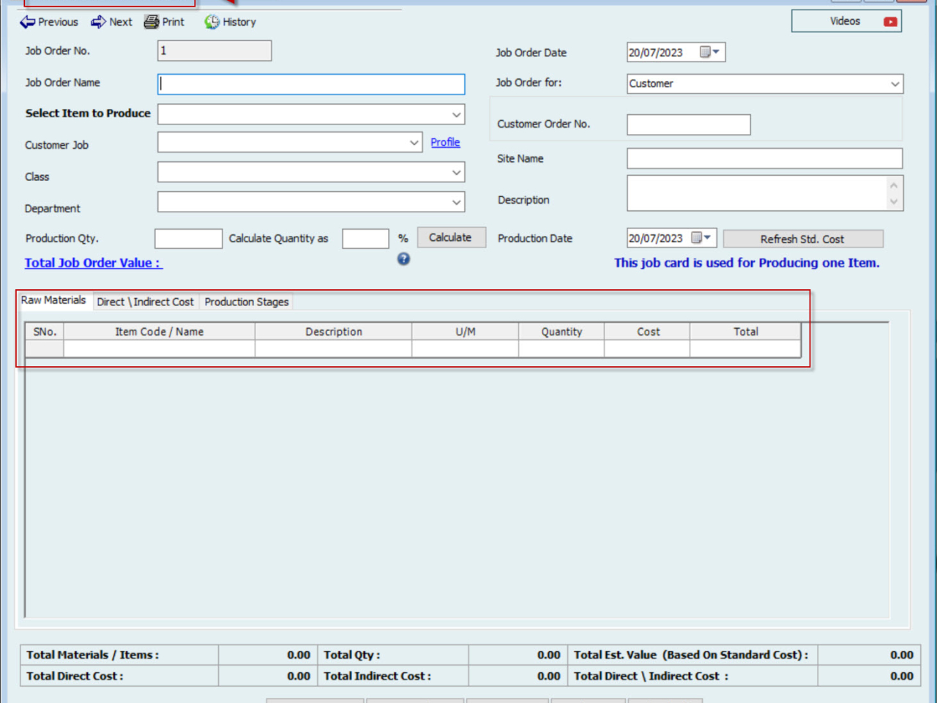This screenshot has width=937, height=703.
Task: Click the Description column header in the grid
Action: click(x=334, y=332)
